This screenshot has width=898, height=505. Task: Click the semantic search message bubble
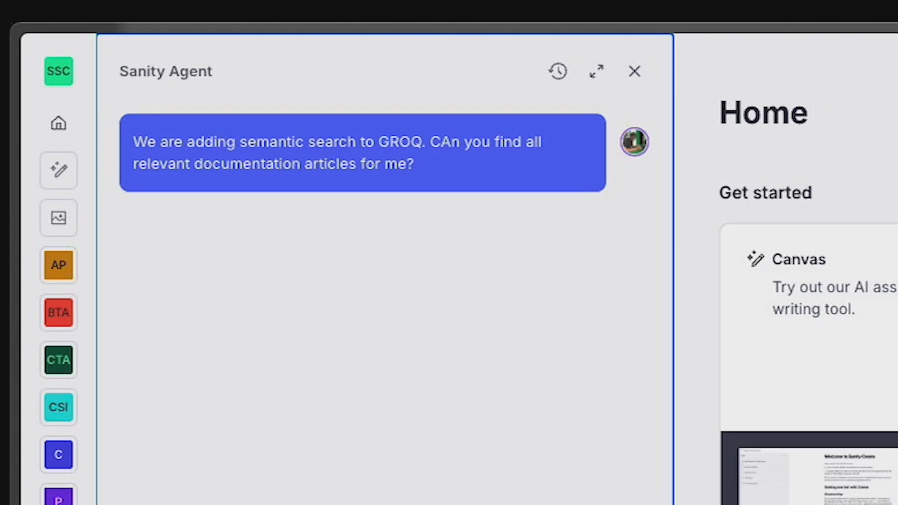click(x=363, y=153)
